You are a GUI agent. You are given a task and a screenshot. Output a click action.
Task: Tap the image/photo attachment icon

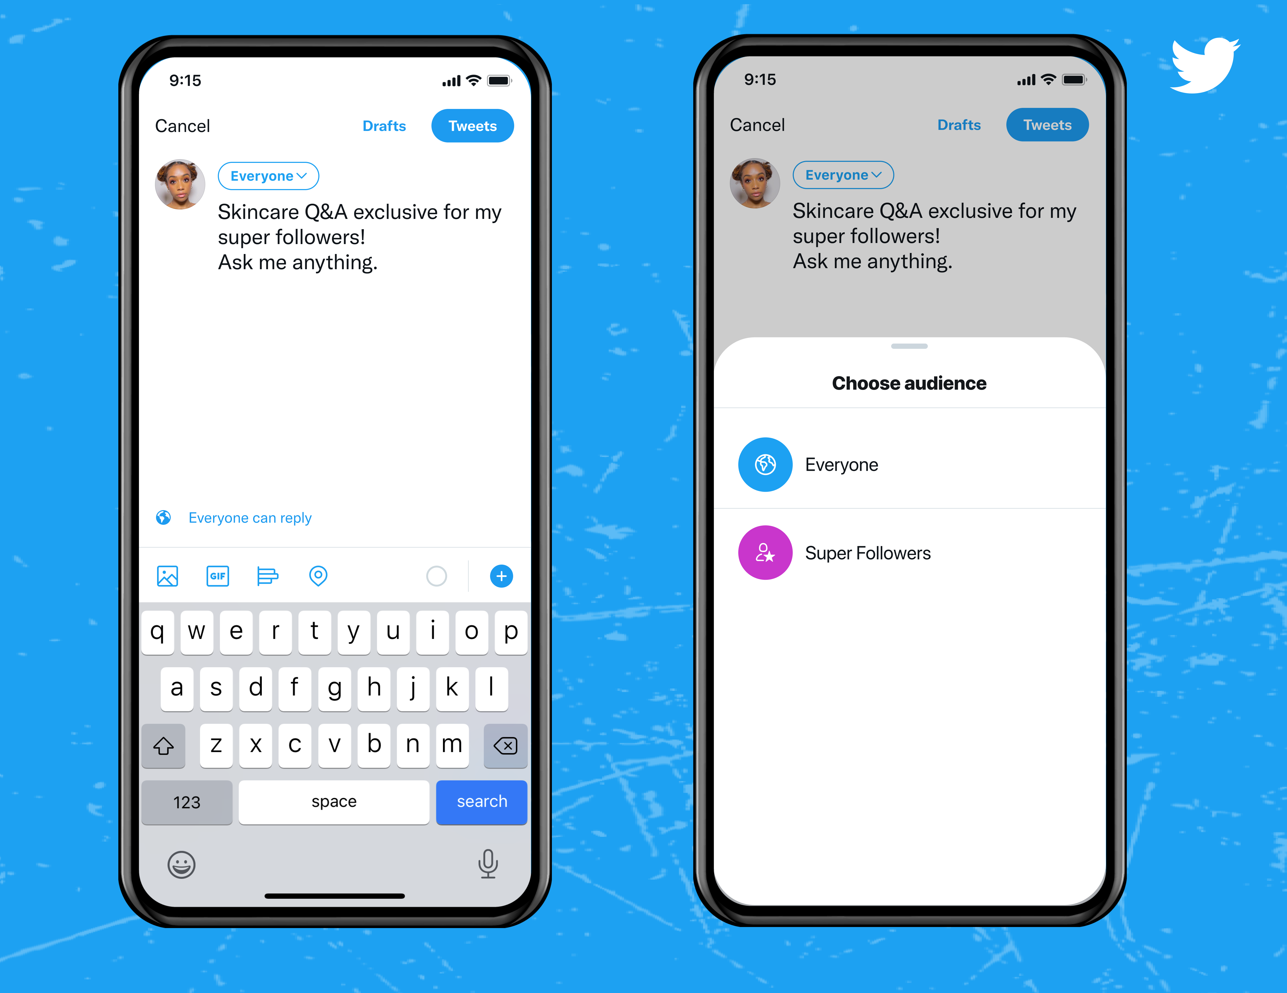point(167,576)
